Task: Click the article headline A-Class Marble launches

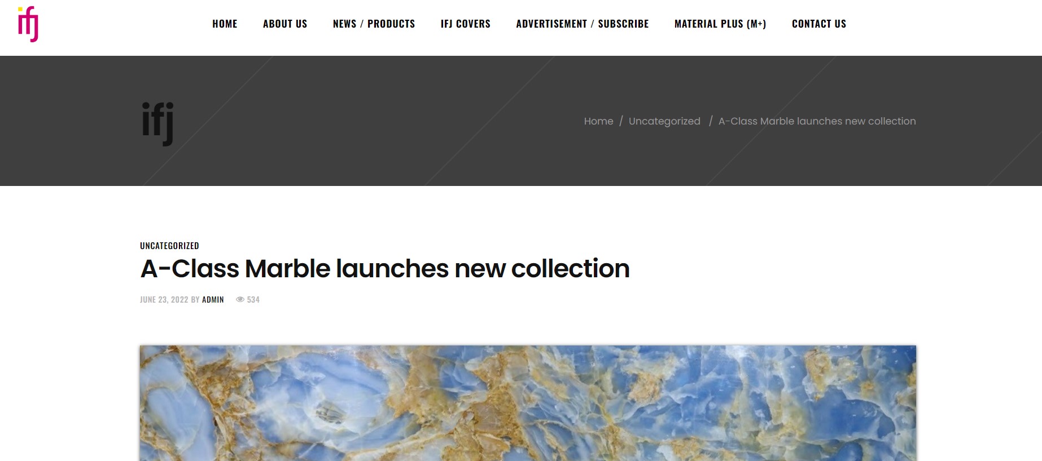Action: coord(385,269)
